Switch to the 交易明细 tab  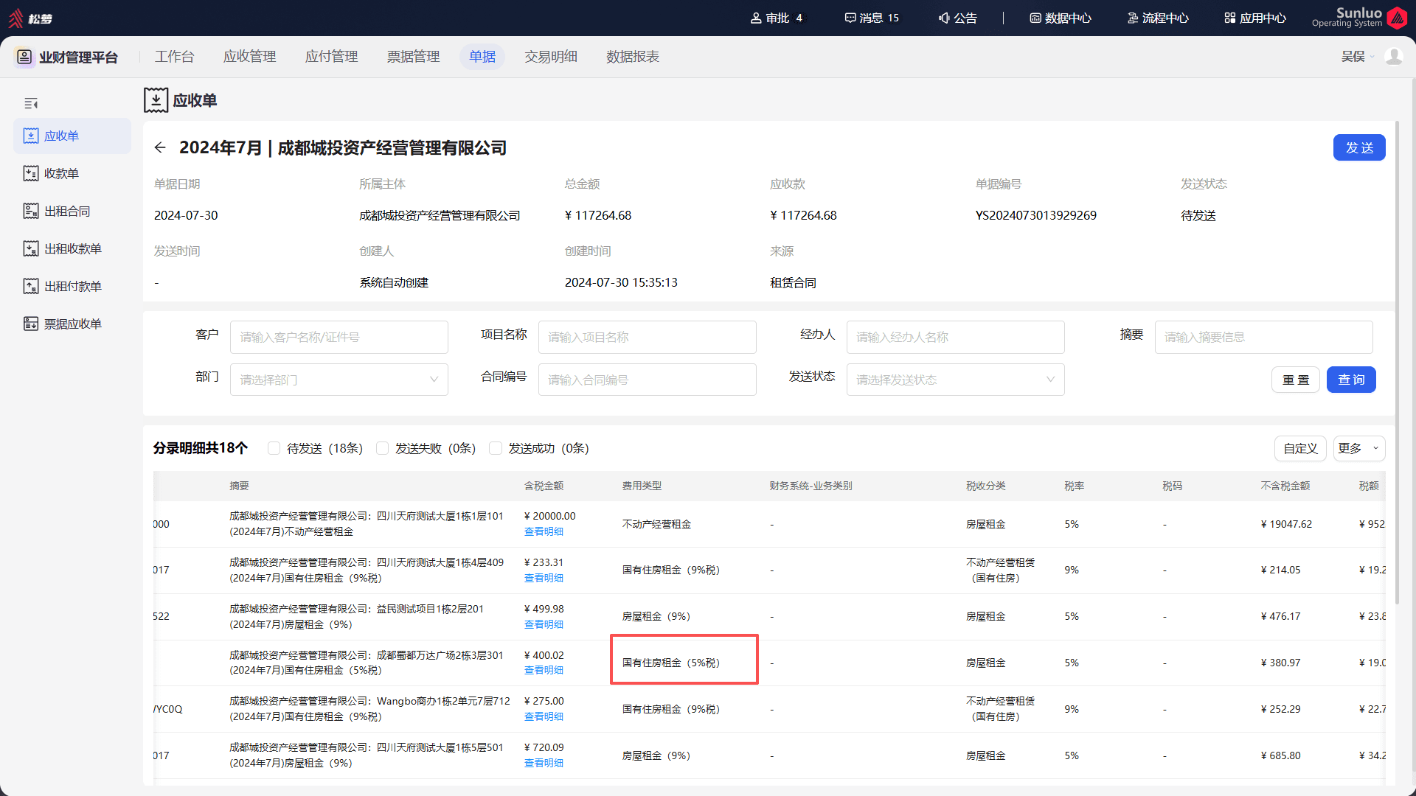(x=550, y=57)
